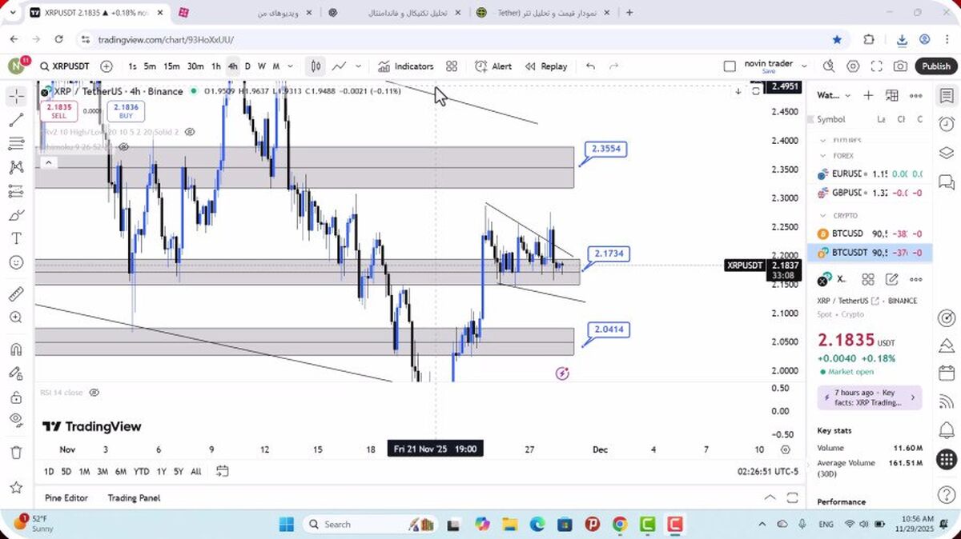Select the YTD date range
The height and width of the screenshot is (539, 961).
pos(141,471)
